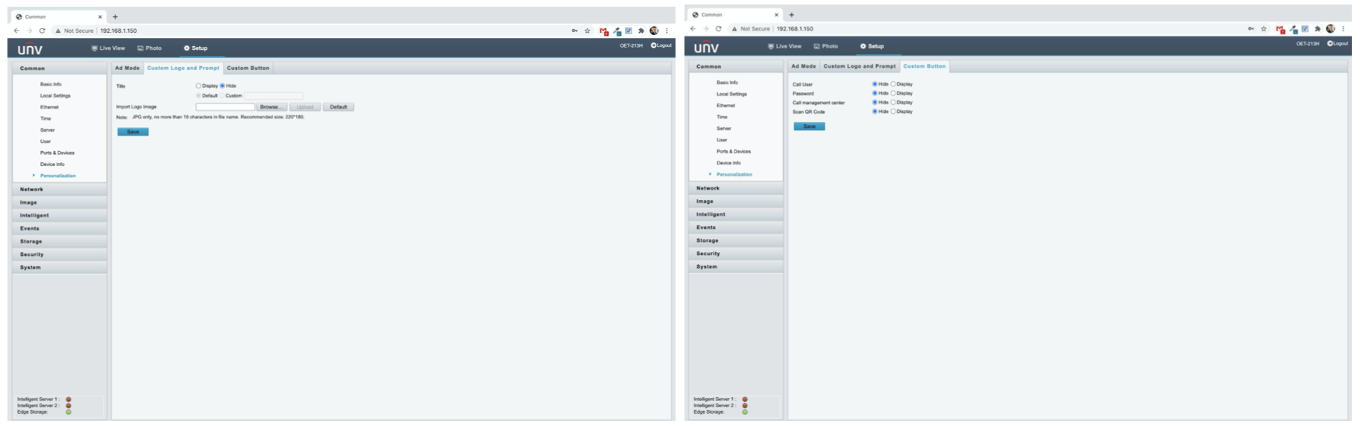Screen dimensions: 1360x430
Task: Set Scan QR Code to Display
Action: coord(893,112)
